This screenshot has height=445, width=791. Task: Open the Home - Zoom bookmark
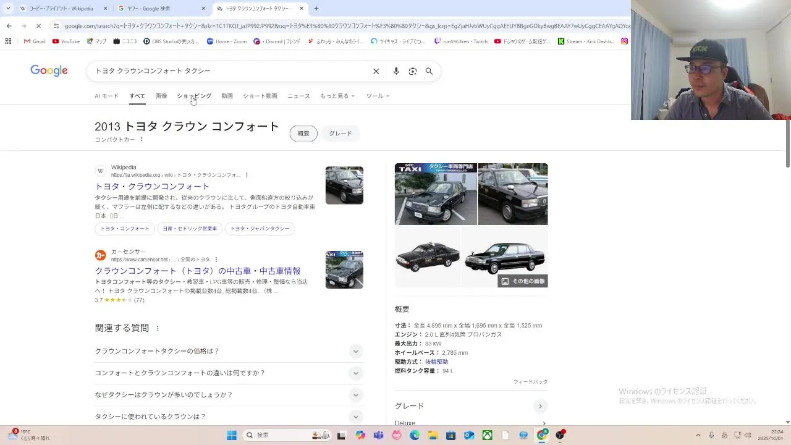(227, 41)
